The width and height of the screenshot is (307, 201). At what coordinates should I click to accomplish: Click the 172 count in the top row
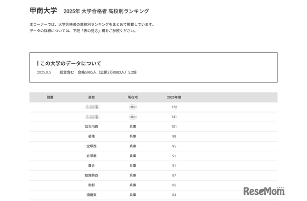pos(174,107)
